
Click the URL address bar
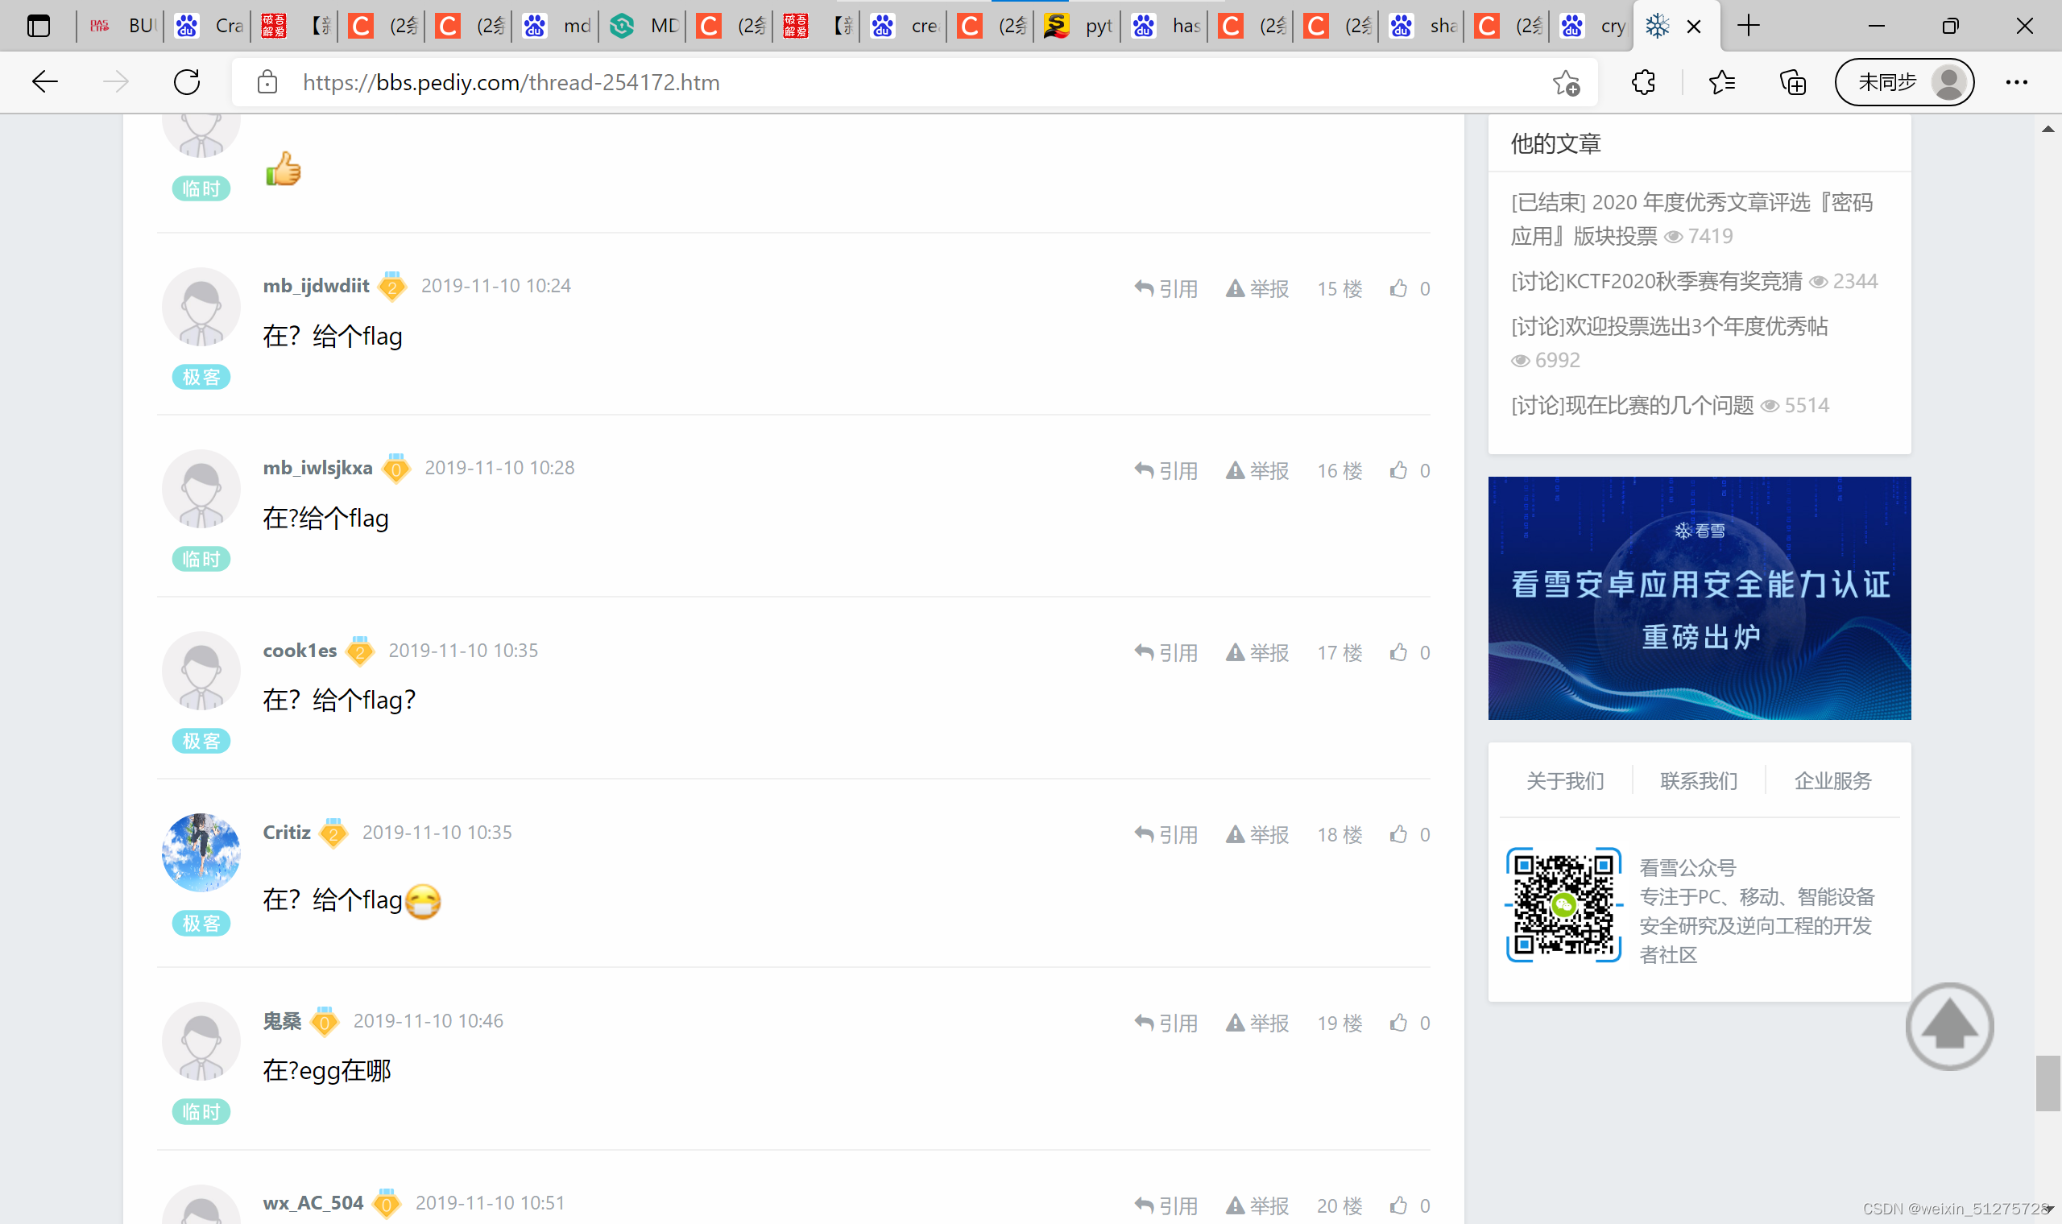[x=916, y=81]
